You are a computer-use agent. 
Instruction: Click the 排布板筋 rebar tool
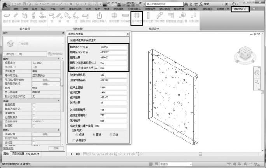pyautogui.click(x=114, y=17)
